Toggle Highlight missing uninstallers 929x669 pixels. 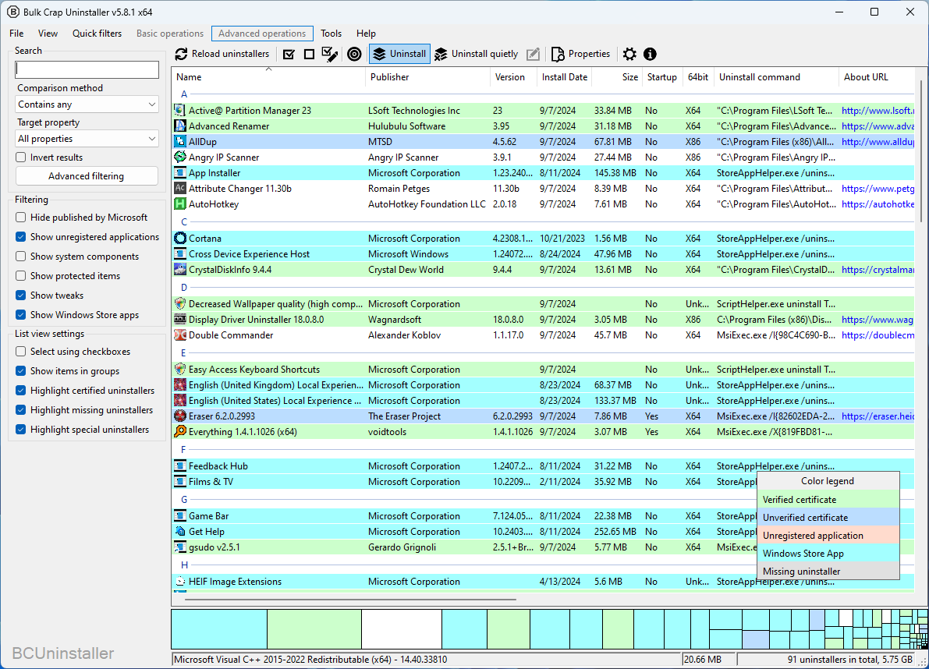tap(21, 410)
